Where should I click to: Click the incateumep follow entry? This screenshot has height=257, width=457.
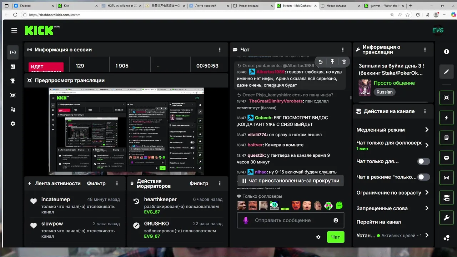click(75, 205)
